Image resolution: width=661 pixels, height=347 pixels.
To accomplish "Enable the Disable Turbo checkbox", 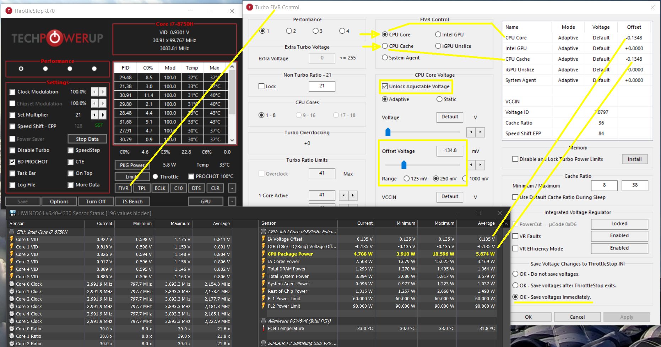I will tap(13, 150).
